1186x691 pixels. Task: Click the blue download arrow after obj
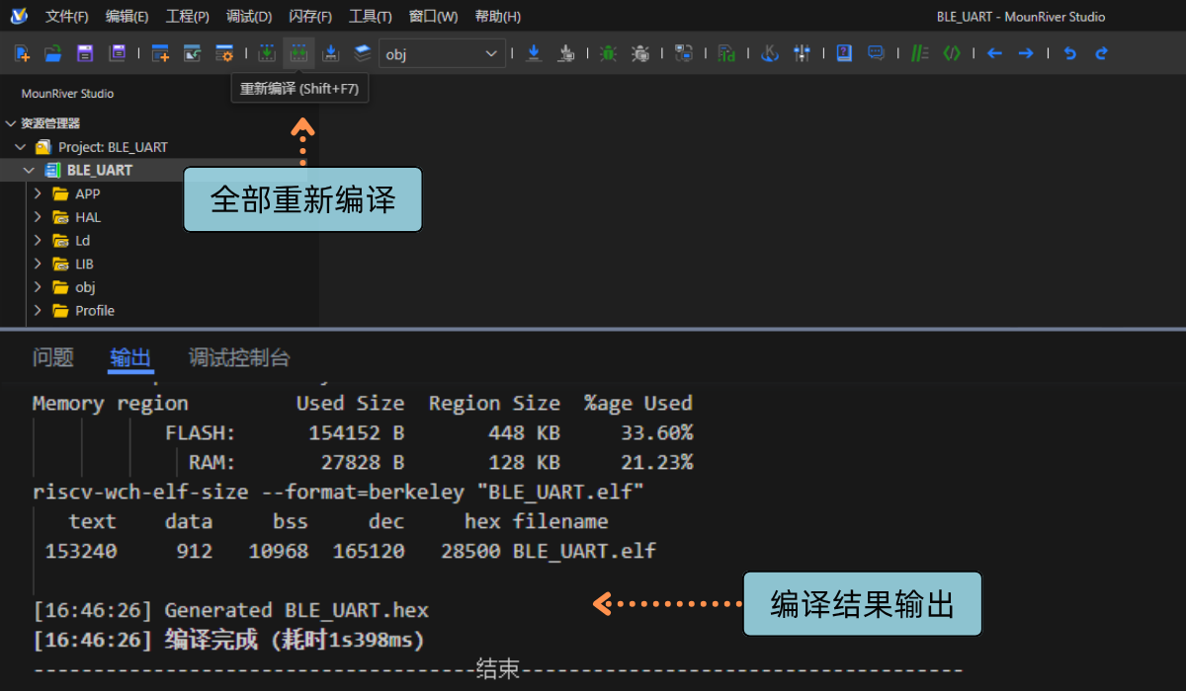tap(534, 53)
